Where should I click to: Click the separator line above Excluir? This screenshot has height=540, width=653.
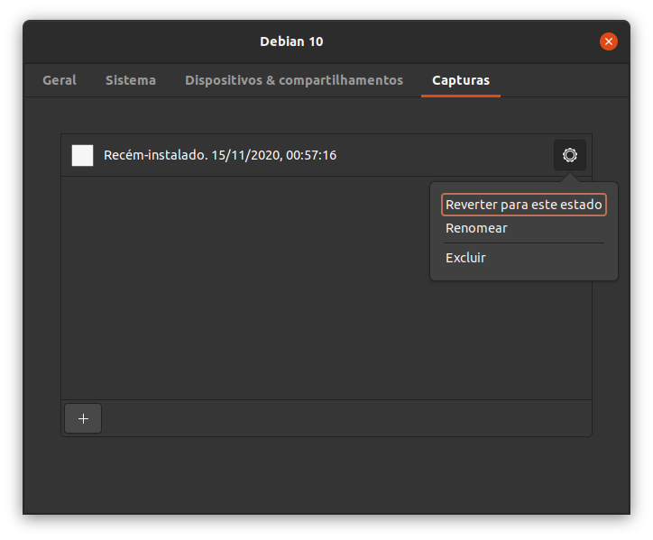[x=524, y=243]
